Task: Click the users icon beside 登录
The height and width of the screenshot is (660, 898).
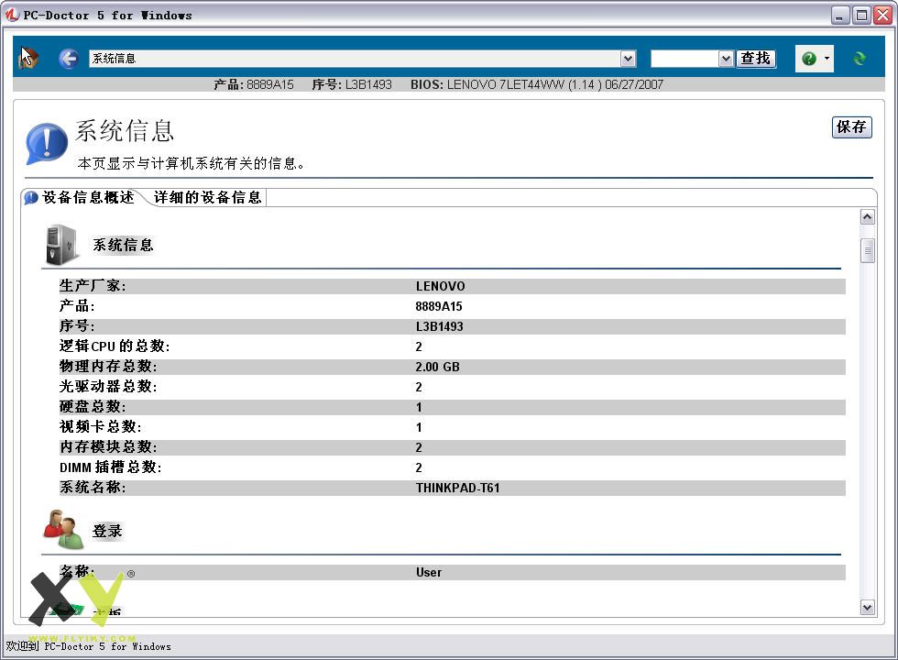Action: coord(62,529)
